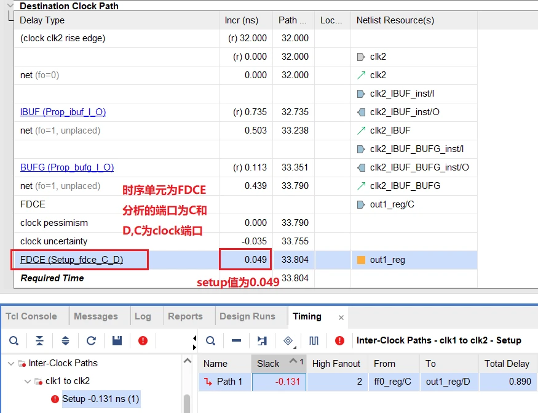Click the panel splitter collapse arrows
This screenshot has height=413, width=538.
[x=194, y=343]
